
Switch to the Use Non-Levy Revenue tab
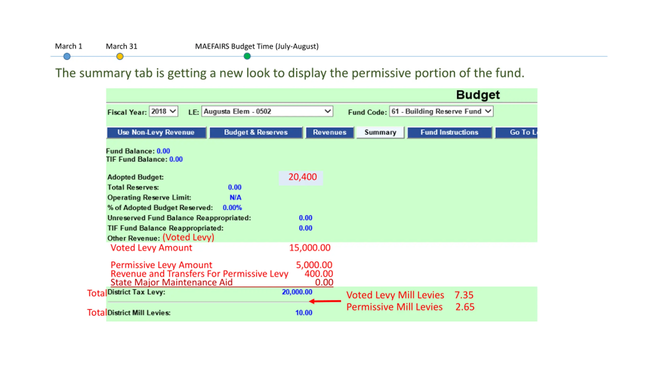tap(156, 132)
